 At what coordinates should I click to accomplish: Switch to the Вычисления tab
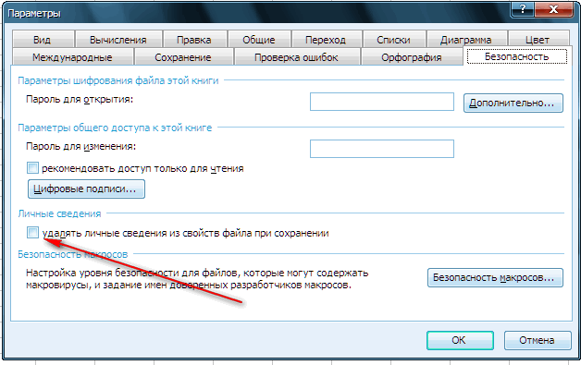click(118, 39)
